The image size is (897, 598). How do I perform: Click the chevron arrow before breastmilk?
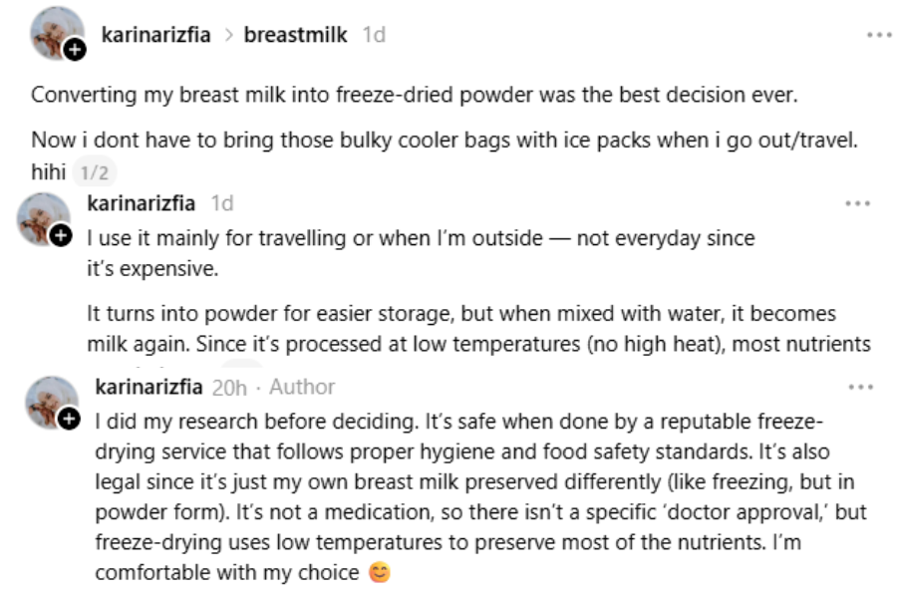[227, 35]
